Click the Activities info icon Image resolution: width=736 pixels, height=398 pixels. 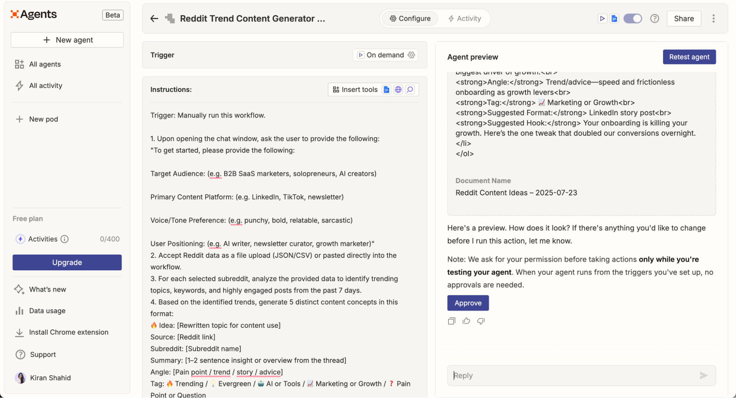click(64, 239)
